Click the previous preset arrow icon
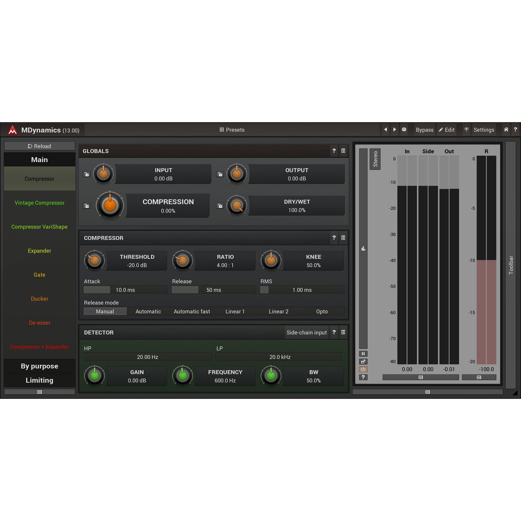Image resolution: width=521 pixels, height=521 pixels. pyautogui.click(x=385, y=129)
